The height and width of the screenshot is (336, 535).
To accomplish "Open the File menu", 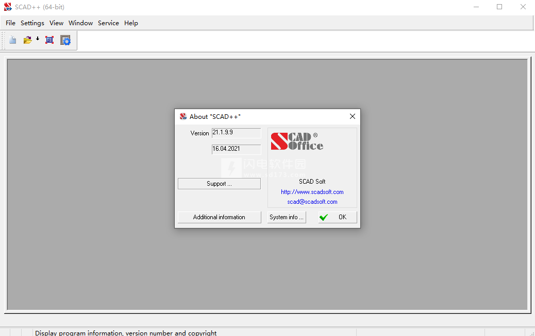I will point(11,23).
